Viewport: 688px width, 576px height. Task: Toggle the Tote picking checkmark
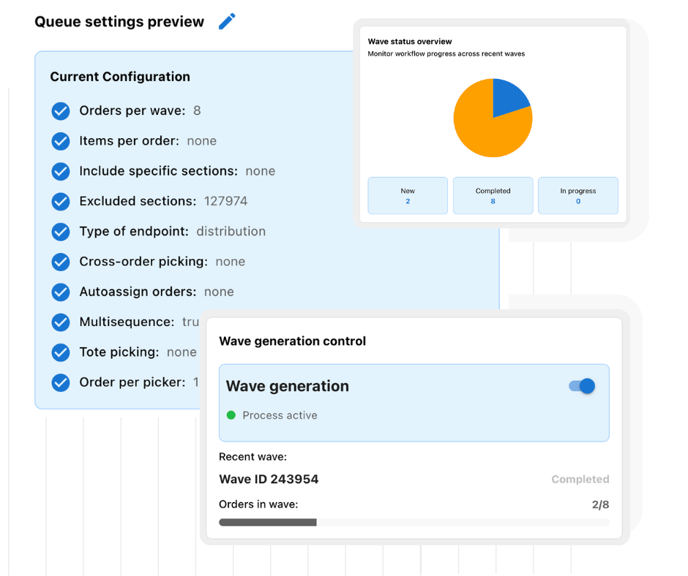(61, 352)
